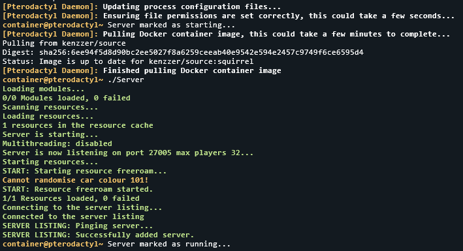Select the "Scanning resources..." line
Screen dimensions: 463x251
pyautogui.click(x=50, y=107)
